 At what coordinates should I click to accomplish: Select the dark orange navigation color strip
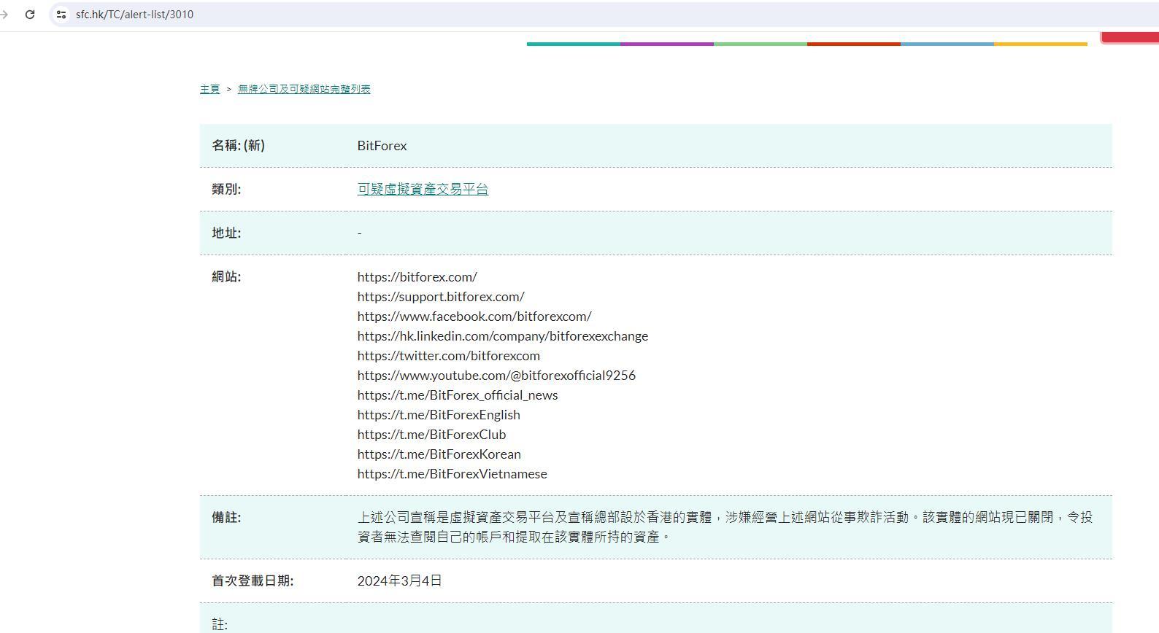(853, 44)
